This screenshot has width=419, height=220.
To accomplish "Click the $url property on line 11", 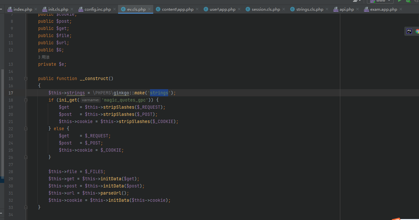I will tap(61, 43).
